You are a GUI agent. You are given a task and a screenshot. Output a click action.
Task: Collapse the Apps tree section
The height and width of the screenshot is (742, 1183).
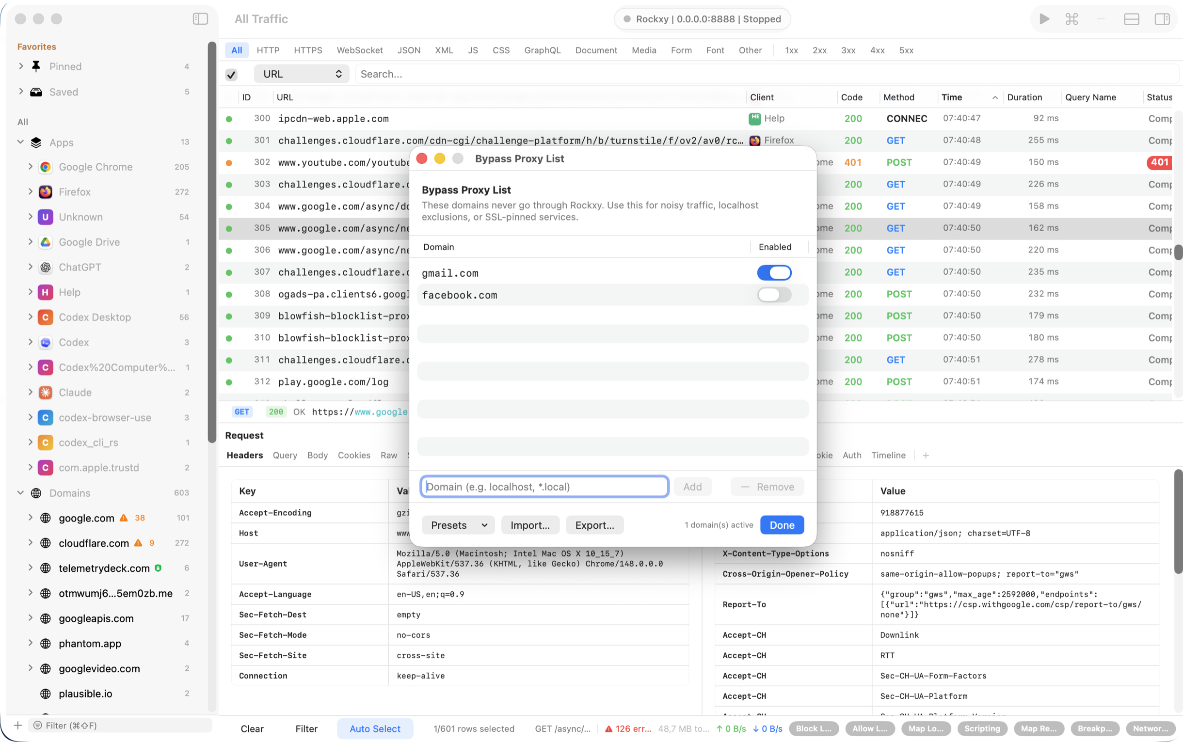coord(21,142)
